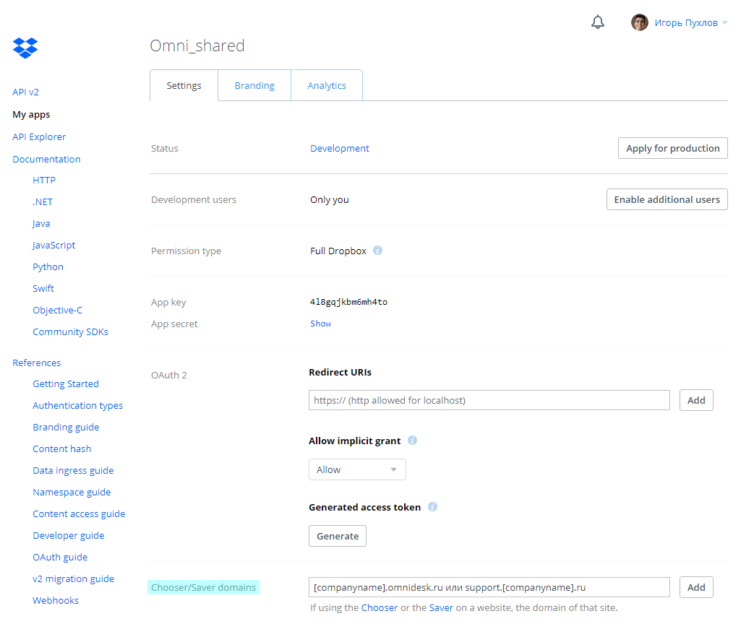Open HTTP documentation
This screenshot has height=624, width=741.
point(44,181)
